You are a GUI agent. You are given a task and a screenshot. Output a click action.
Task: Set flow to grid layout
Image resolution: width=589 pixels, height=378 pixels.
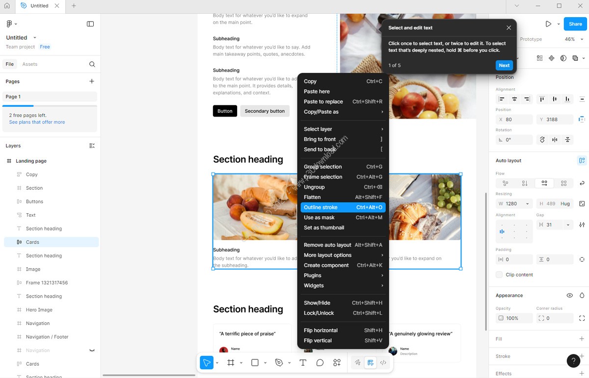point(563,183)
